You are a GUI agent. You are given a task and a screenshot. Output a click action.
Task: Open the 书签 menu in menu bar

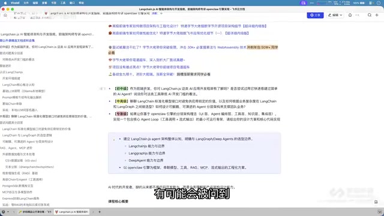(53, 3)
